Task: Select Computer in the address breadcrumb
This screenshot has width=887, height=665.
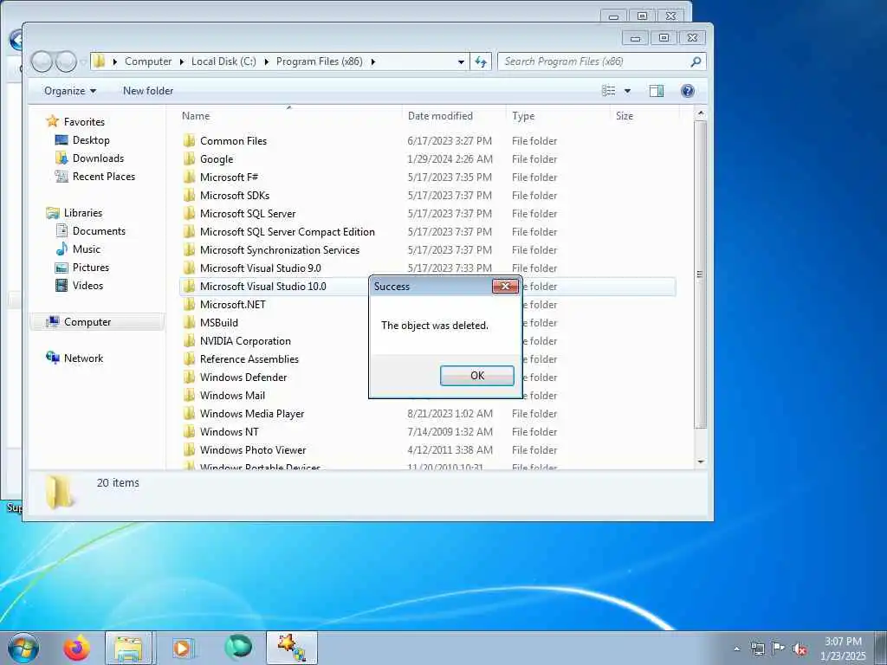Action: [148, 61]
